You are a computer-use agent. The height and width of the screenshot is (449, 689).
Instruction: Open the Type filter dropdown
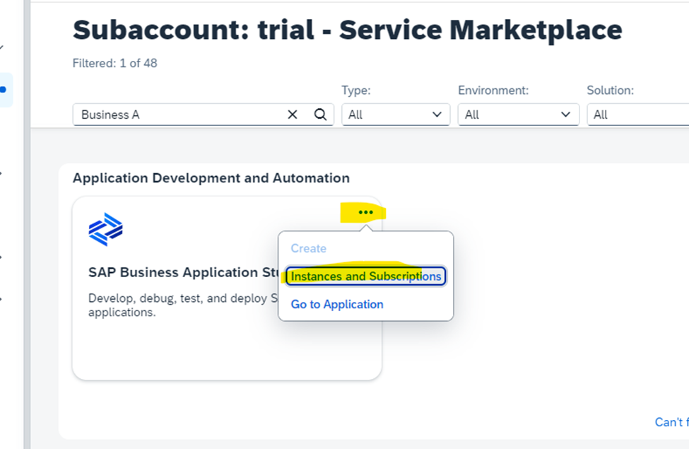pos(396,115)
